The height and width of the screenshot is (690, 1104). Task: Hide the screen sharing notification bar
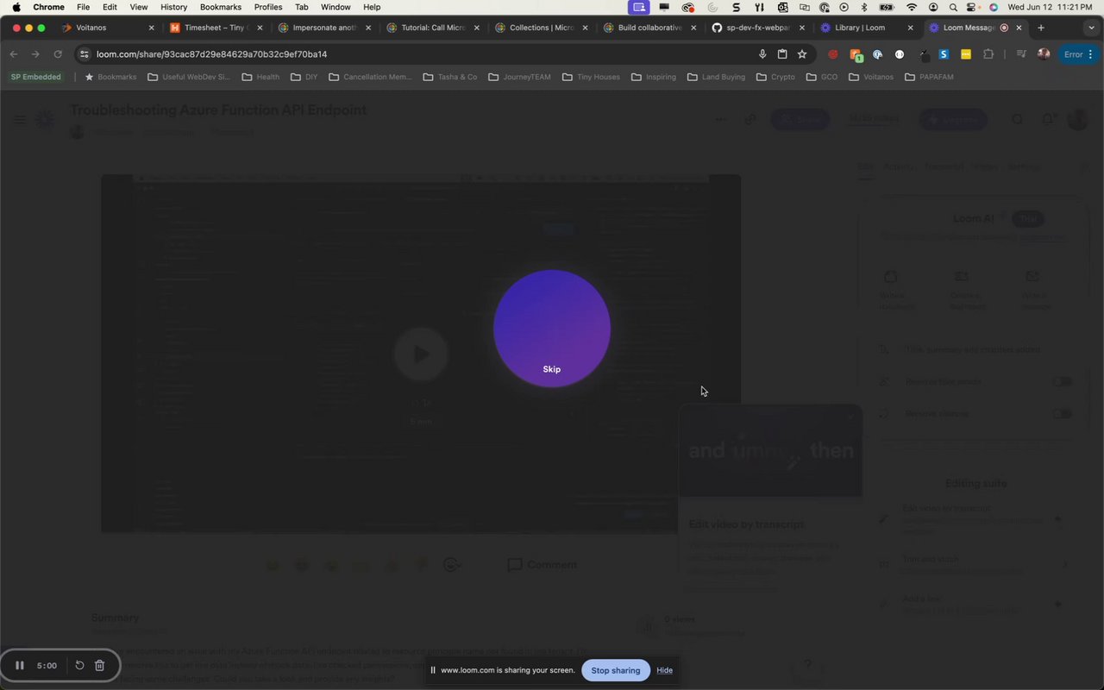664,670
